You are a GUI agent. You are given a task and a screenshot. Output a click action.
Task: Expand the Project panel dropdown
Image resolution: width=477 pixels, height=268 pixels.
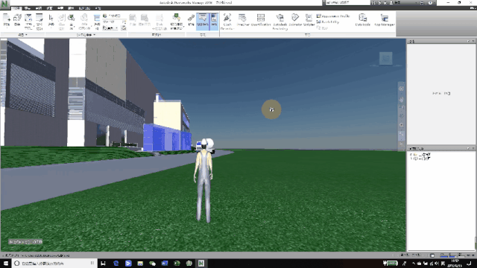22,35
